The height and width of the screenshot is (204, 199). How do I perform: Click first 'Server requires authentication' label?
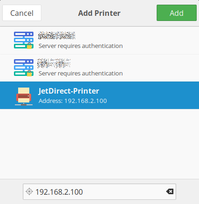tap(80, 46)
